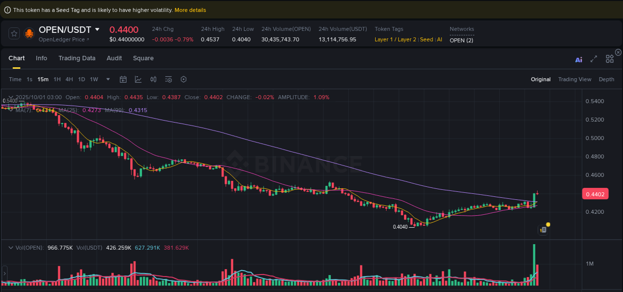This screenshot has width=623, height=292.
Task: Click the OPEN token logo
Action: [29, 33]
